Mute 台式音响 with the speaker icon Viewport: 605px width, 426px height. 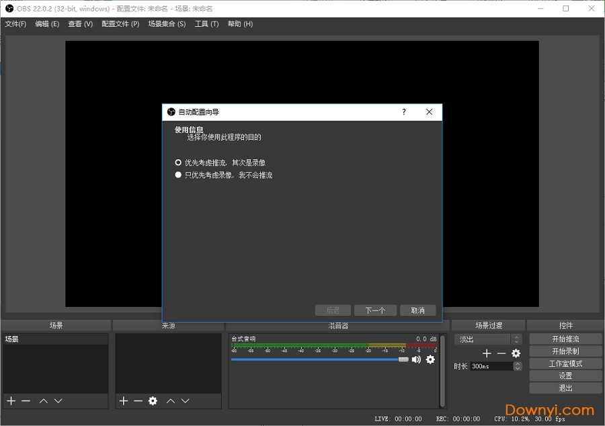pyautogui.click(x=417, y=359)
